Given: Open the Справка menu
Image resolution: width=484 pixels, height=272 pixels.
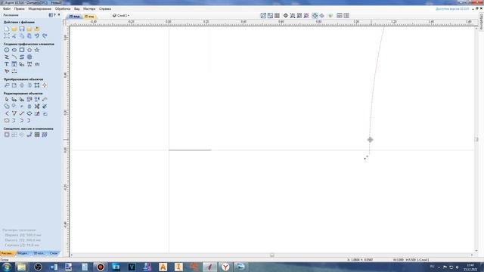Looking at the screenshot, I should 105,9.
